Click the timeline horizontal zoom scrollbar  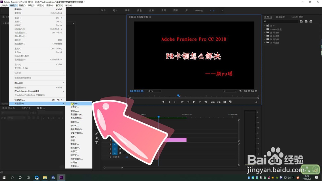coord(113,167)
